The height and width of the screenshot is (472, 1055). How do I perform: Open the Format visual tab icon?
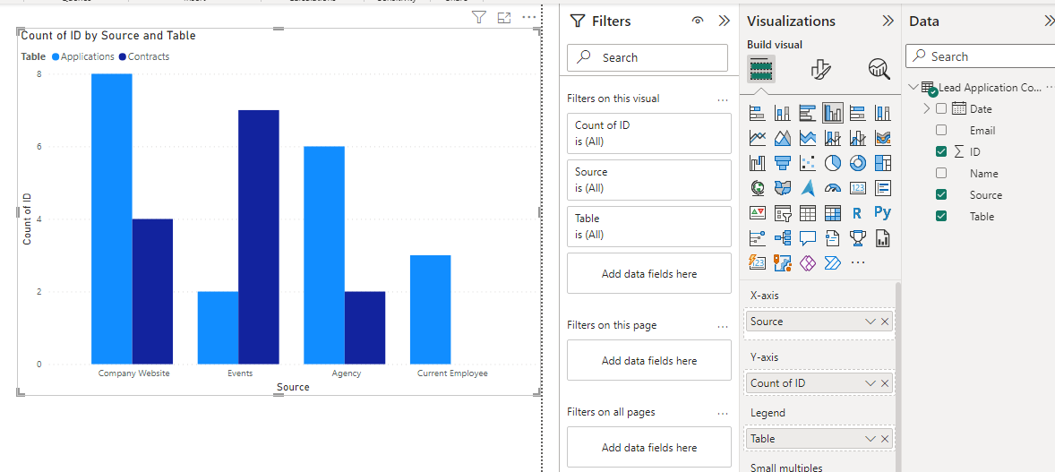click(x=820, y=69)
